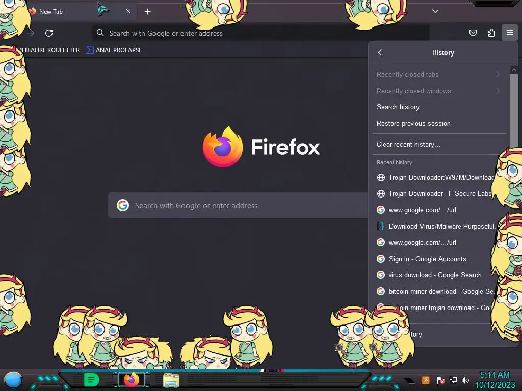Screen dimensions: 522x391
Task: Open the Extensions puzzle icon
Action: (491, 33)
